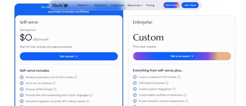Click Start for free, pay per page text
Image resolution: width=246 pixels, height=106 pixels.
pos(46,47)
